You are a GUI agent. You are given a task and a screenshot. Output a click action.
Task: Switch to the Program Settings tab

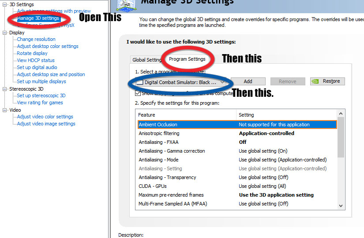pyautogui.click(x=187, y=59)
